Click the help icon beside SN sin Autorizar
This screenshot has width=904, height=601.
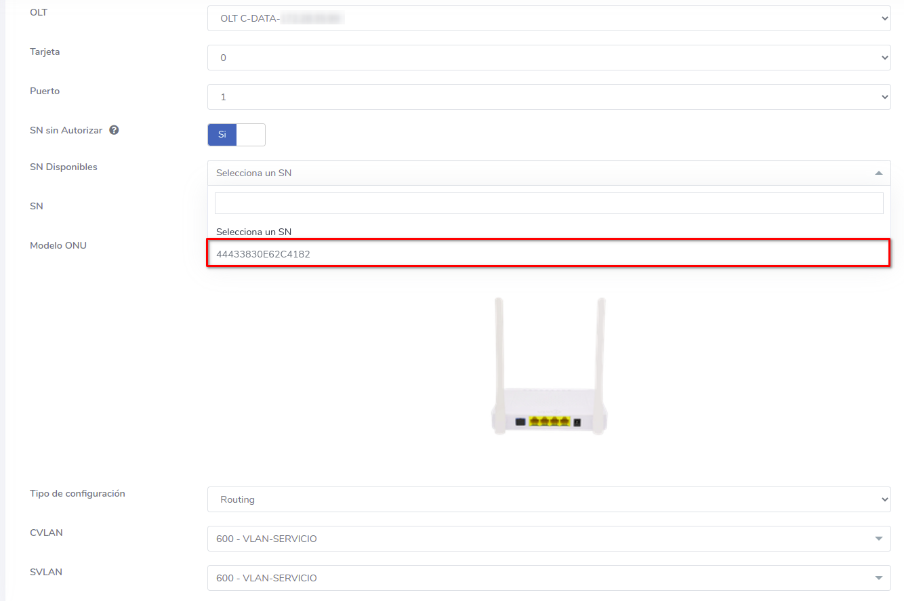coord(114,130)
